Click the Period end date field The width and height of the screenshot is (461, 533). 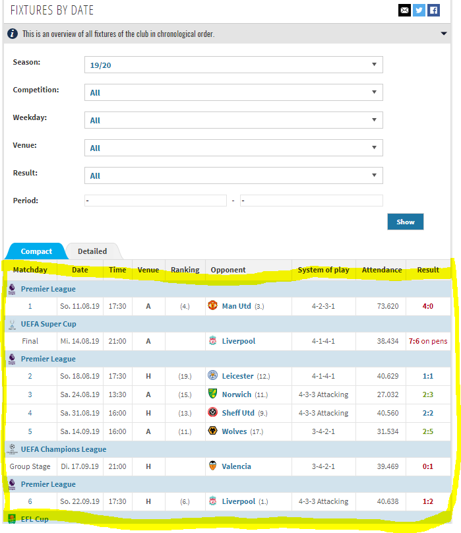coord(311,201)
